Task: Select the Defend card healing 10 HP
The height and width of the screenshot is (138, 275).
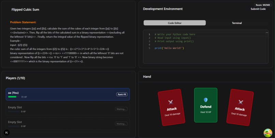Action: 206,105
